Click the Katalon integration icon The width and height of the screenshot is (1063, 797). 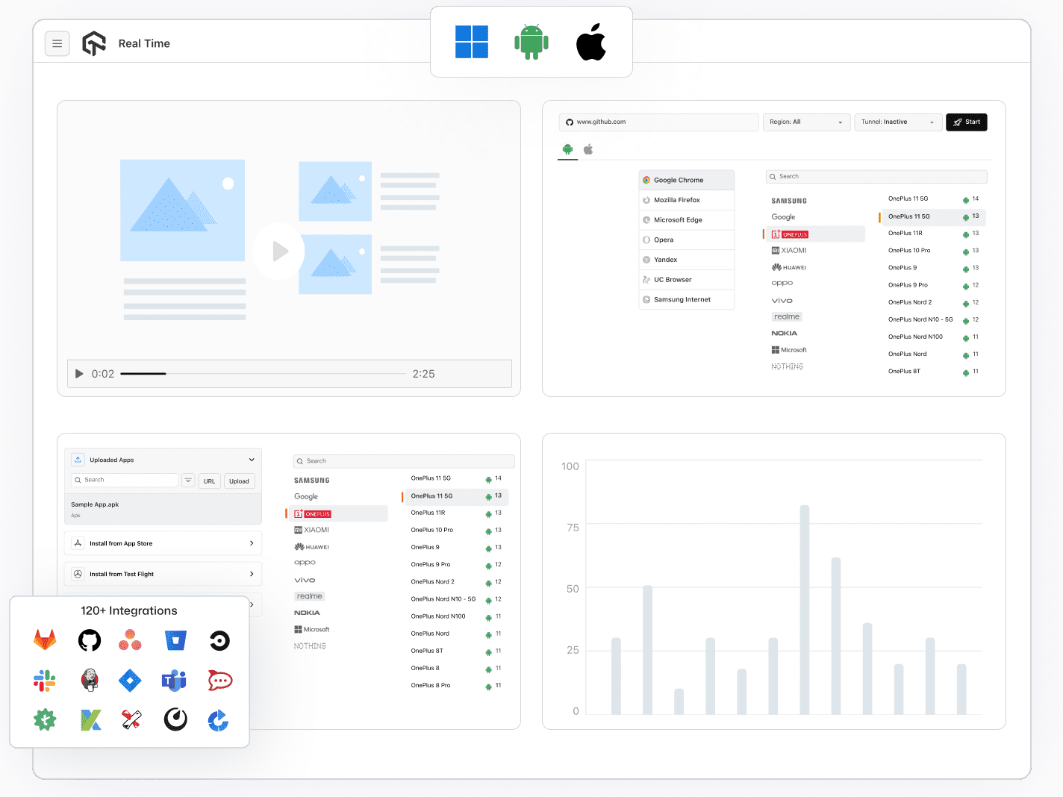(x=90, y=719)
